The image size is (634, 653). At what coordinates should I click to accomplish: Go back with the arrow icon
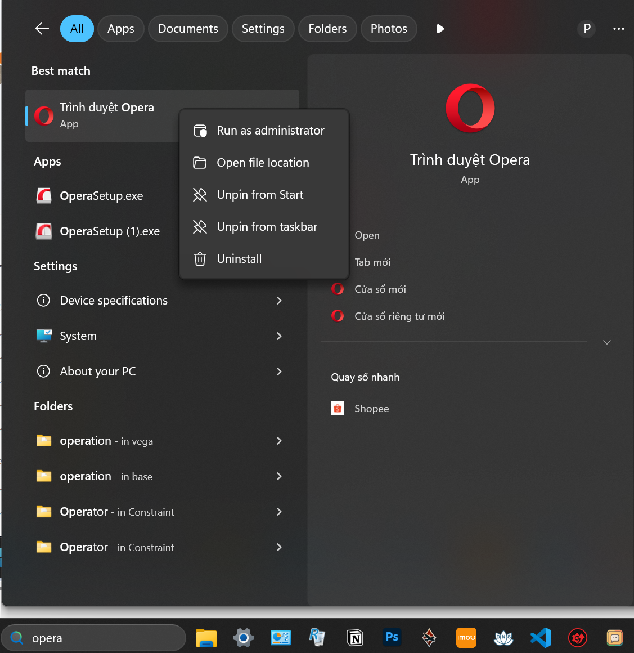pos(42,29)
